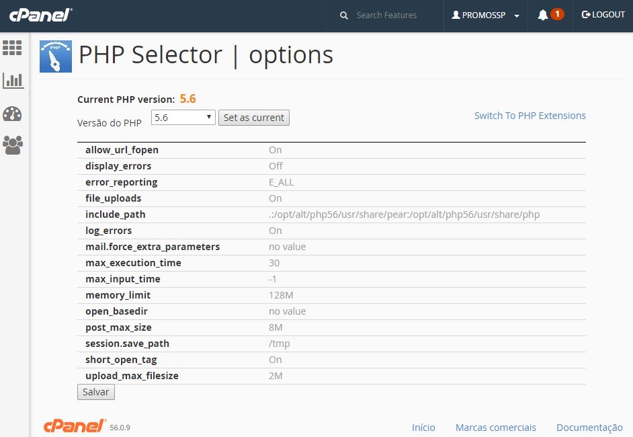Click the max_execution_time option label

(133, 263)
